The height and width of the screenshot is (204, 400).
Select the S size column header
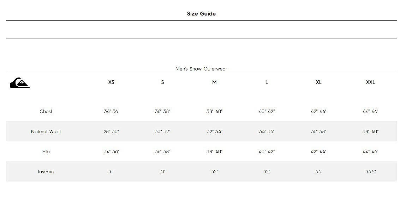[x=162, y=82]
